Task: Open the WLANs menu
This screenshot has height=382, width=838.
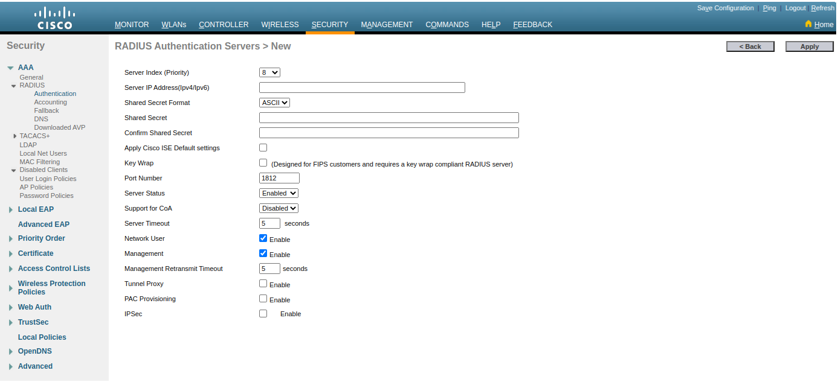Action: [x=174, y=25]
